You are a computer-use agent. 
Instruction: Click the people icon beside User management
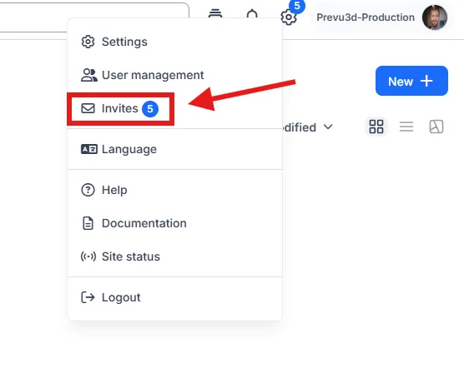click(88, 75)
